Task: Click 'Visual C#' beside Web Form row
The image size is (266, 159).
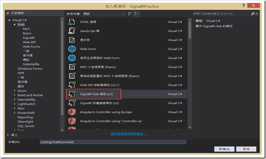Action: pos(175,49)
